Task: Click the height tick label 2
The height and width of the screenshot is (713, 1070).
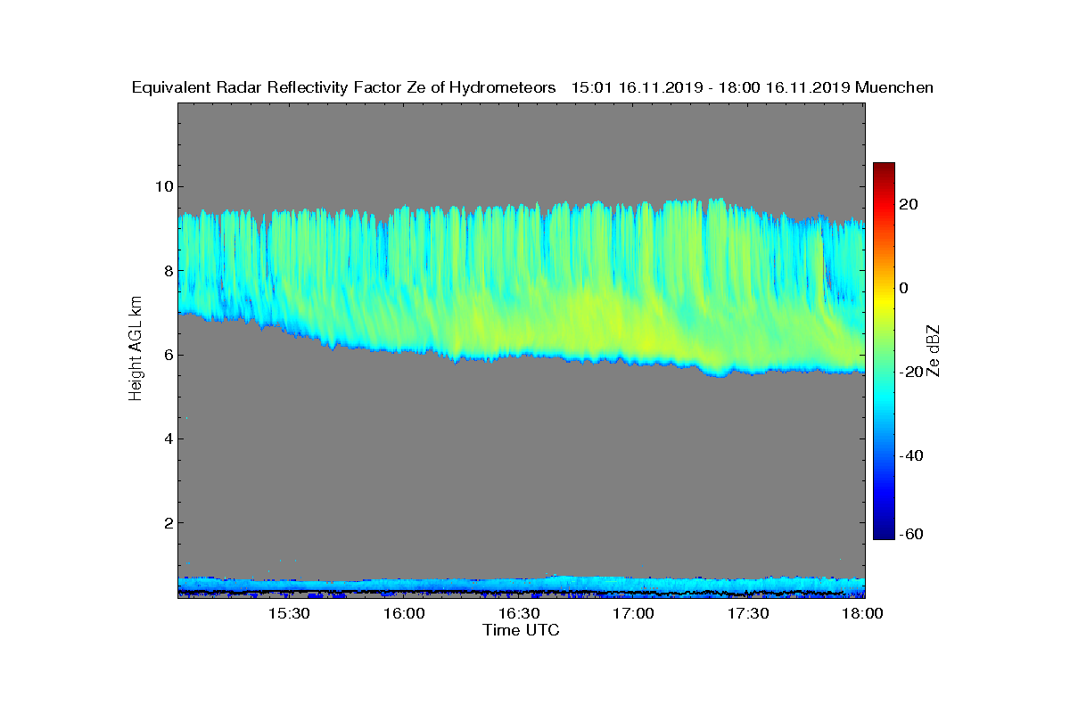Action: pos(168,522)
